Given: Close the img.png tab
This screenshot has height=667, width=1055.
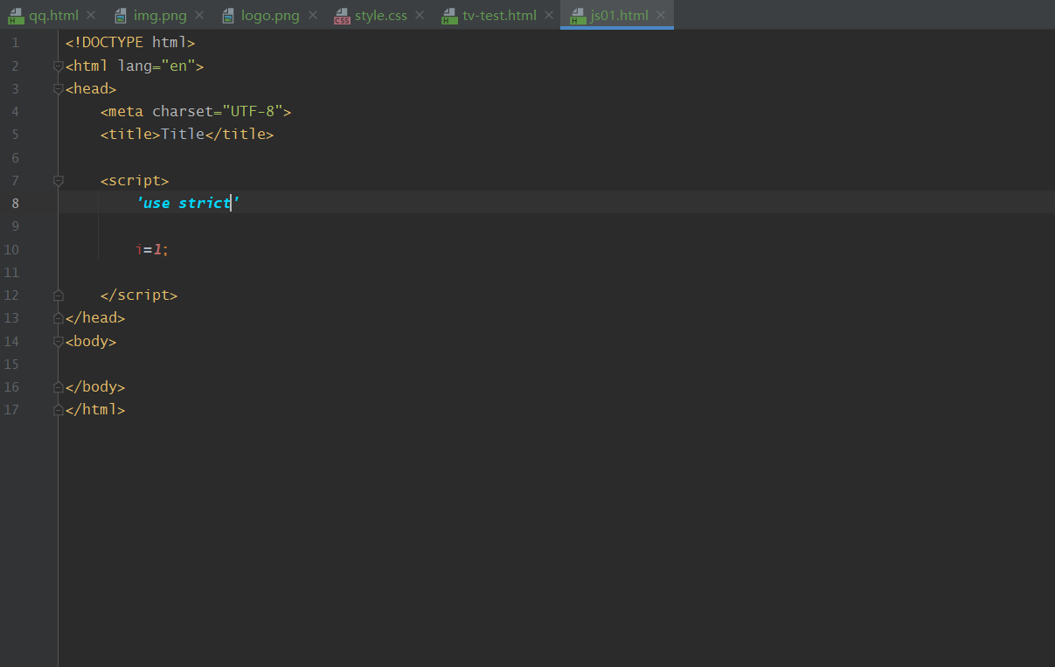Looking at the screenshot, I should [x=199, y=16].
